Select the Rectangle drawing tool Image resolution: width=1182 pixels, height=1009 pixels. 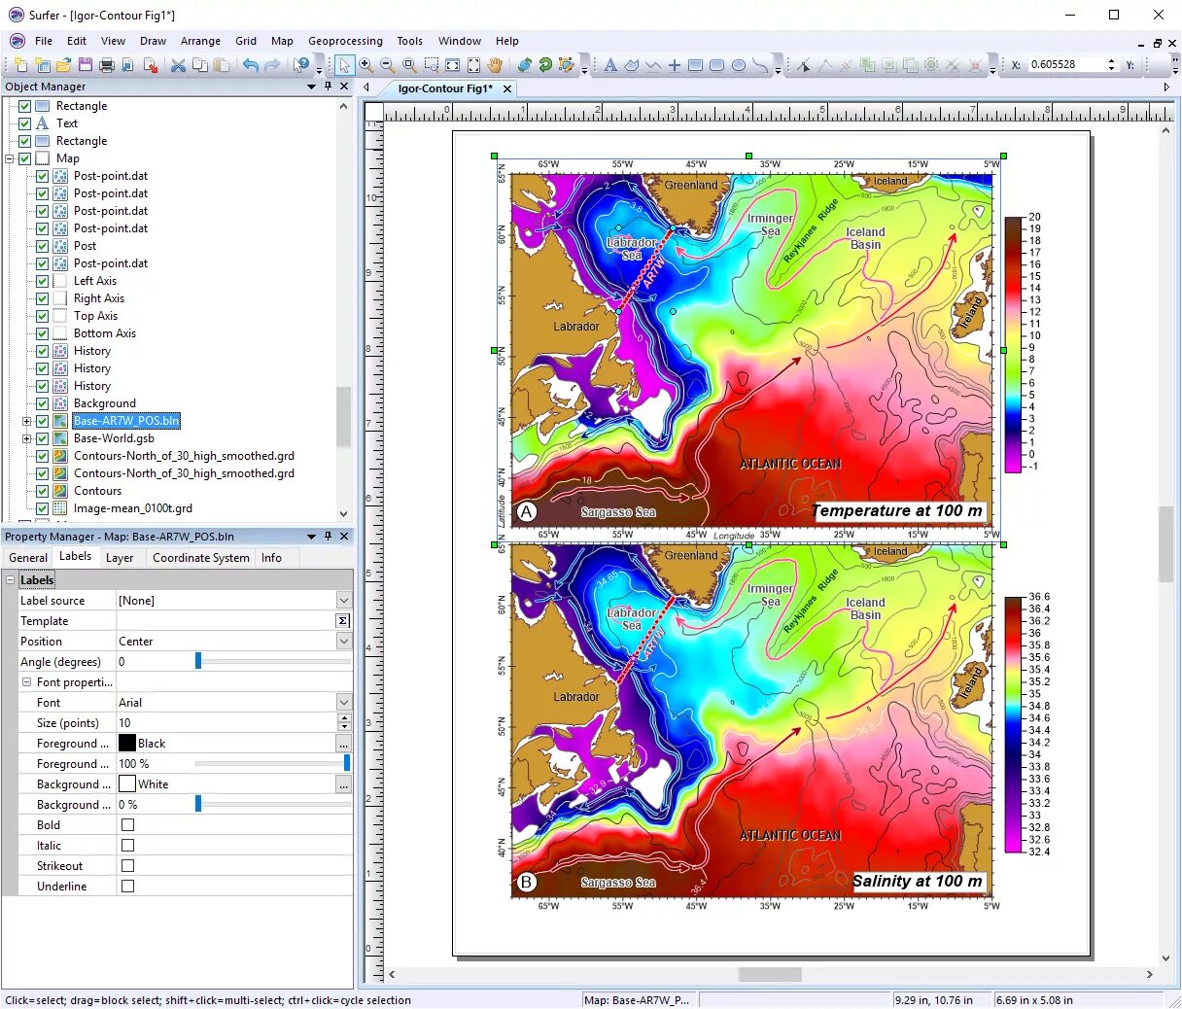tap(696, 65)
